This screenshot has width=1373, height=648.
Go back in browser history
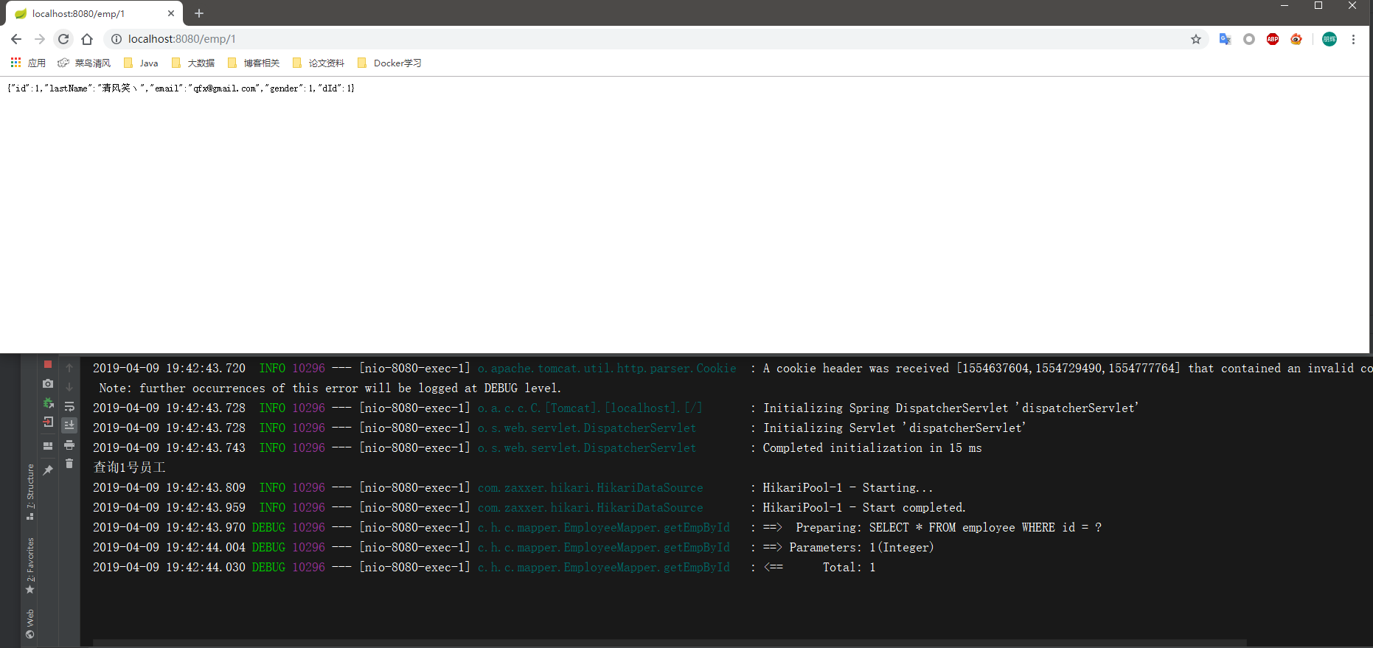pyautogui.click(x=16, y=39)
